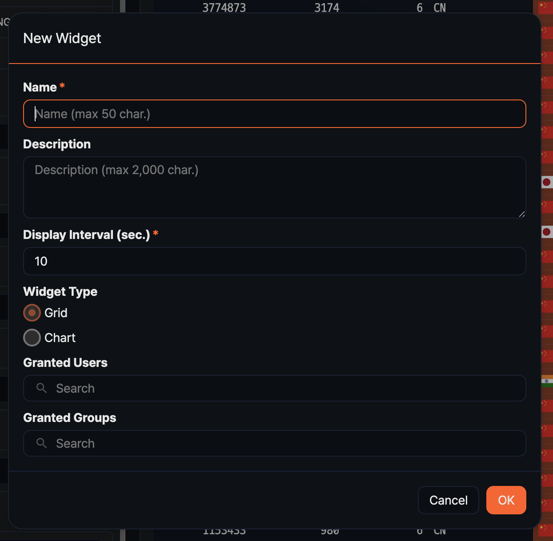Click the Granted Users search box

[x=274, y=388]
